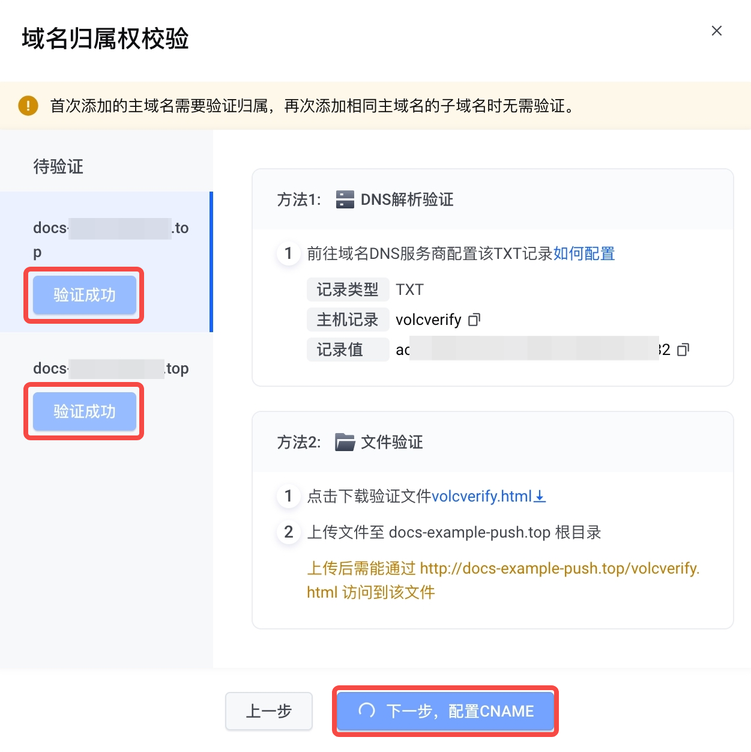Open the 如何配置 help link
Image resolution: width=751 pixels, height=752 pixels.
[x=584, y=253]
